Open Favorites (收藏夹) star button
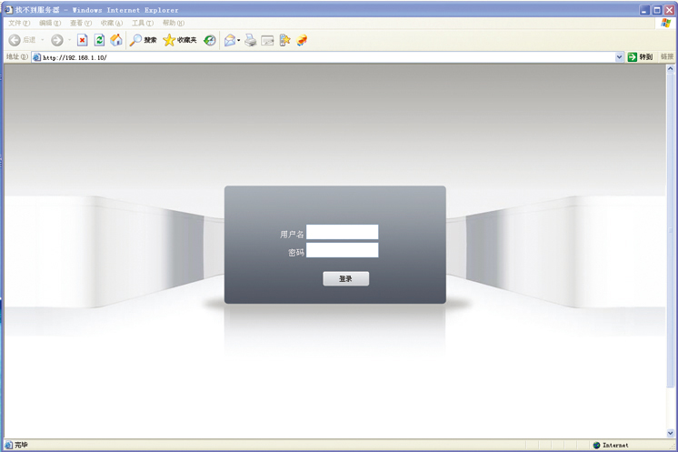 point(179,40)
